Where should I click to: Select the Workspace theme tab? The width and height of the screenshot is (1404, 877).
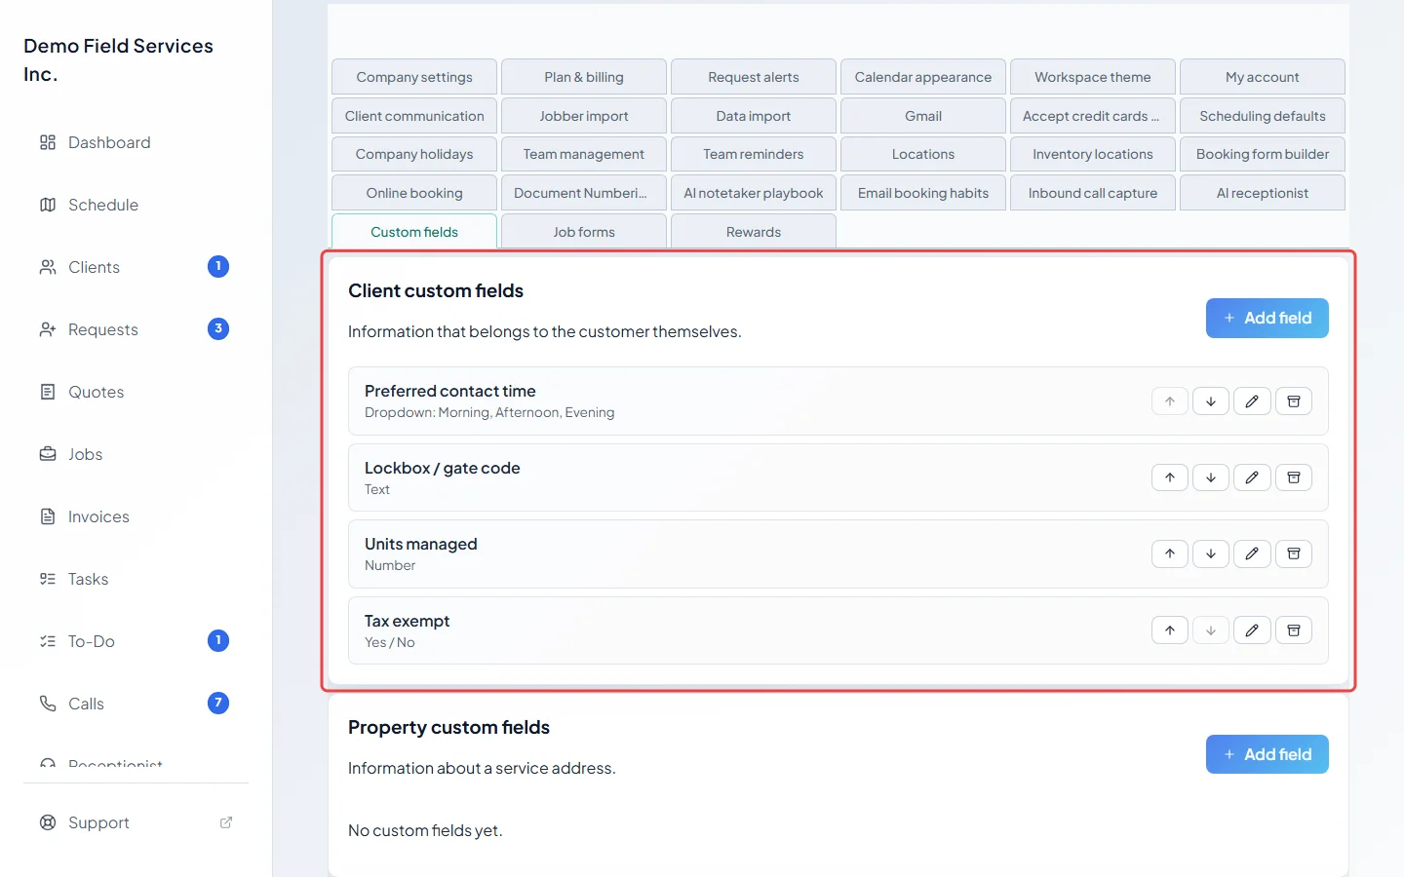[x=1093, y=77]
